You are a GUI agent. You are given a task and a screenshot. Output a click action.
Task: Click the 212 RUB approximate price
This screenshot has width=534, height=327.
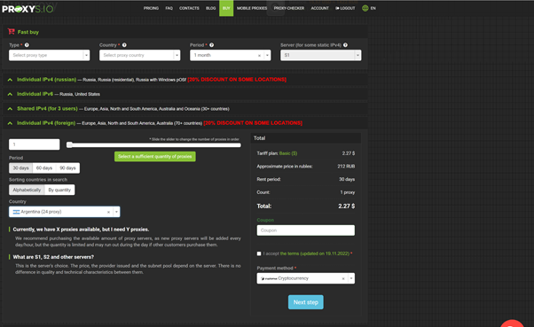(346, 167)
